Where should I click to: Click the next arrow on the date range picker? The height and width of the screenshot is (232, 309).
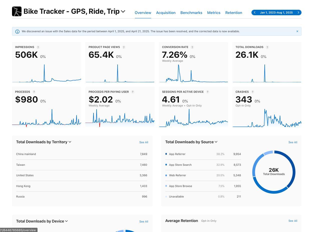tap(298, 12)
